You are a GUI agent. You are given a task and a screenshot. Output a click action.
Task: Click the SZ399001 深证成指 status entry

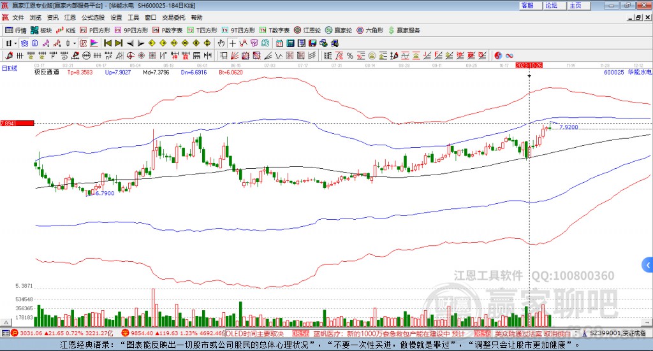pos(614,333)
